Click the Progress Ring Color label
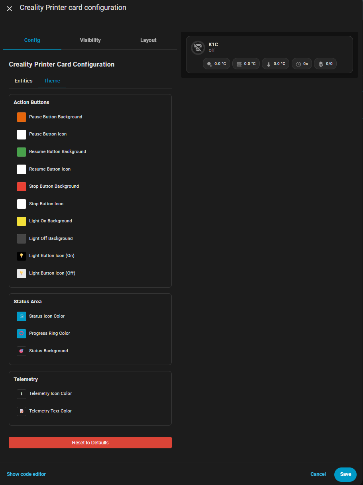The height and width of the screenshot is (485, 363). [x=49, y=334]
